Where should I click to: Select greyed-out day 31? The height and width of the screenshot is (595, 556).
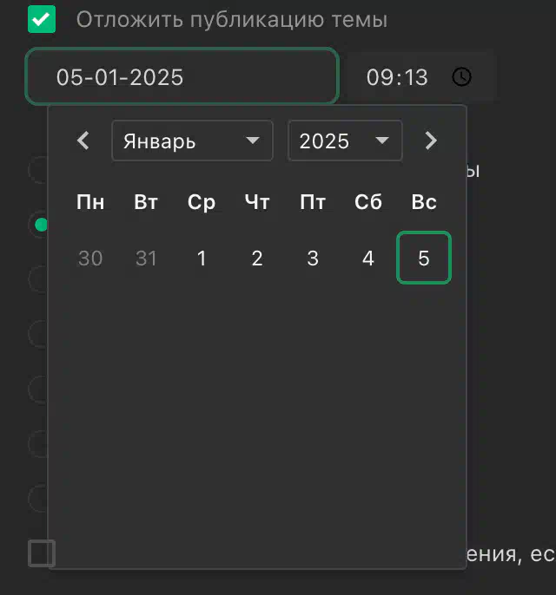coord(146,258)
